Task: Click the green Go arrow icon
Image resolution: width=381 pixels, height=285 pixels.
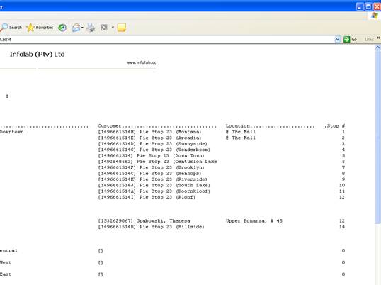Action: (346, 39)
